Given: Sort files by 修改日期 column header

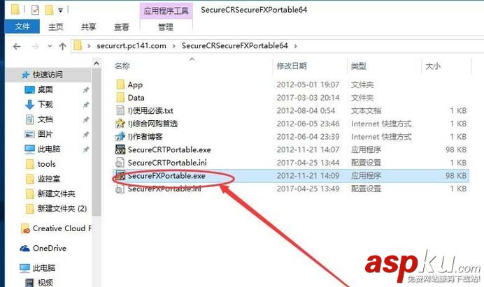Looking at the screenshot, I should [292, 66].
